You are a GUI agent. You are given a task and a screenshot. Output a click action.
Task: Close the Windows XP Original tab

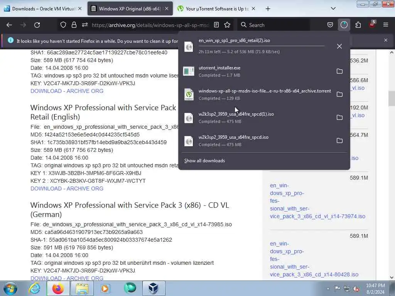coord(167,8)
